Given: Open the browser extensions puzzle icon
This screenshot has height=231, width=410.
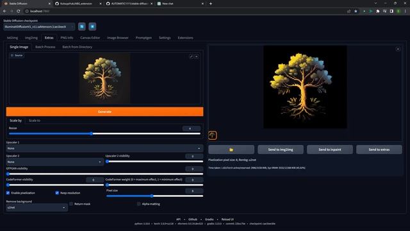Looking at the screenshot, I should (x=377, y=12).
